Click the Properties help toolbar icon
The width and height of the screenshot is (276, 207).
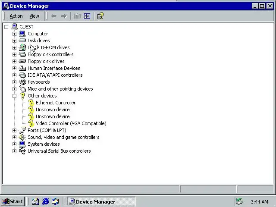tap(100, 16)
